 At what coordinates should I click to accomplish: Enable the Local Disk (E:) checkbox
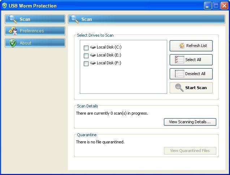[86, 56]
